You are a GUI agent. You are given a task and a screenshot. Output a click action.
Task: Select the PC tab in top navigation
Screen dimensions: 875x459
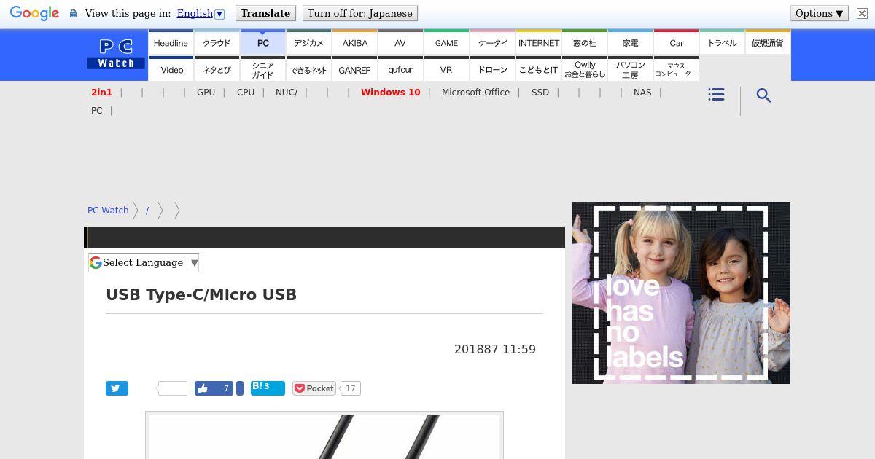click(262, 43)
